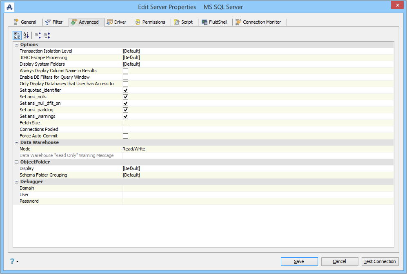Viewport: 407px width, 274px height.
Task: Collapse the Debugger section
Action: (17, 181)
